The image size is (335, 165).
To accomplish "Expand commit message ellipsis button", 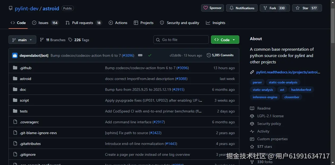I will click(x=140, y=55).
